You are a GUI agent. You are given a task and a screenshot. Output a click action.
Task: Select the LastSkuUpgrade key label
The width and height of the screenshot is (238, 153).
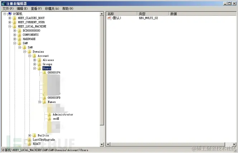point(44,140)
